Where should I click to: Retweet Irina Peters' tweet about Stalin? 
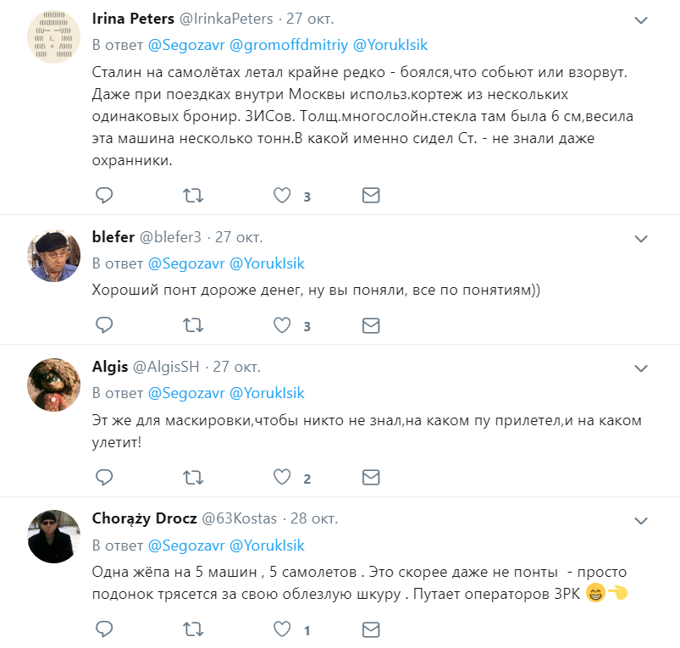(193, 196)
